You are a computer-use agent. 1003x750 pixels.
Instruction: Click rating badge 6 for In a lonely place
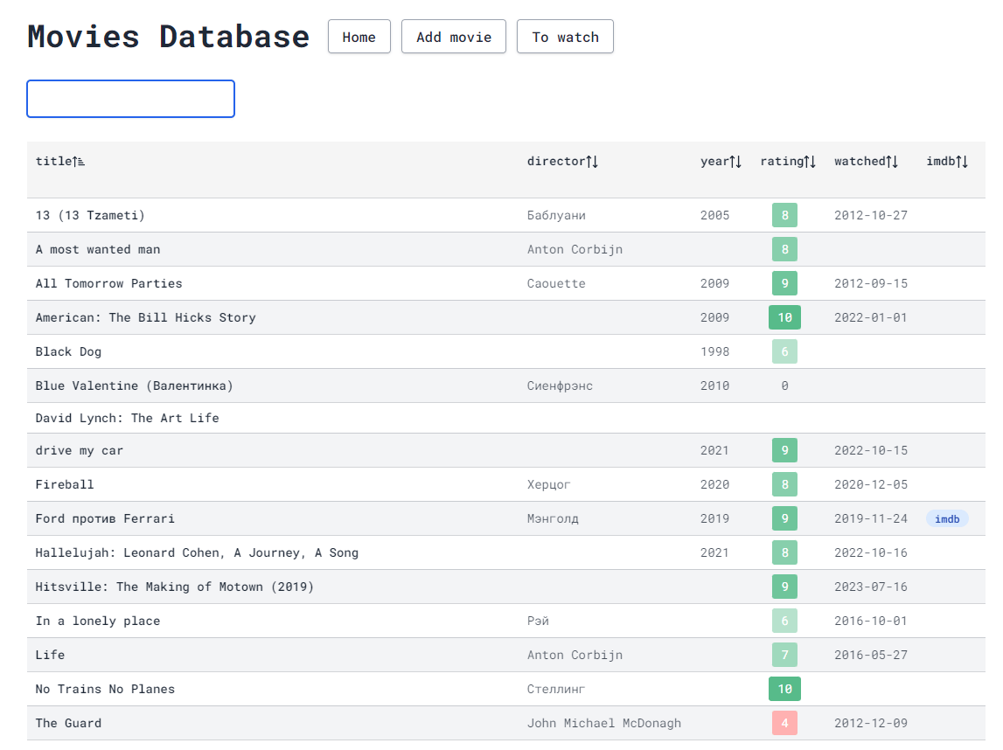click(785, 621)
